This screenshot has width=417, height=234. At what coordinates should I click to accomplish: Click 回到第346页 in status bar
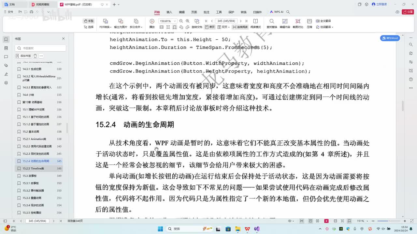coord(75,221)
